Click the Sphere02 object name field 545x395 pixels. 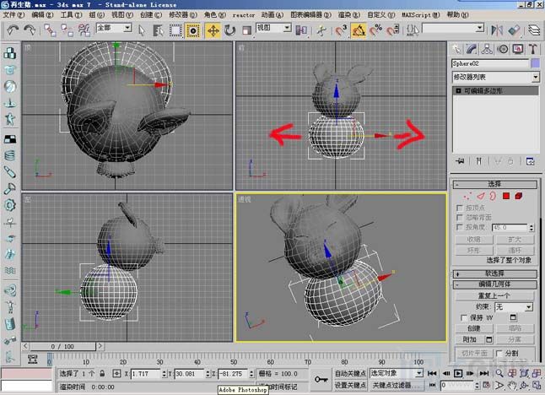[490, 63]
